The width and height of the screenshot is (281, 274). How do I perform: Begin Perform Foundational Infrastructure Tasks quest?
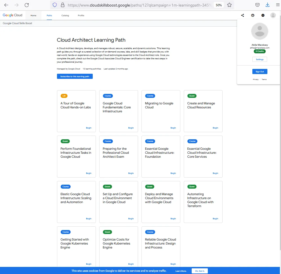pos(89,173)
